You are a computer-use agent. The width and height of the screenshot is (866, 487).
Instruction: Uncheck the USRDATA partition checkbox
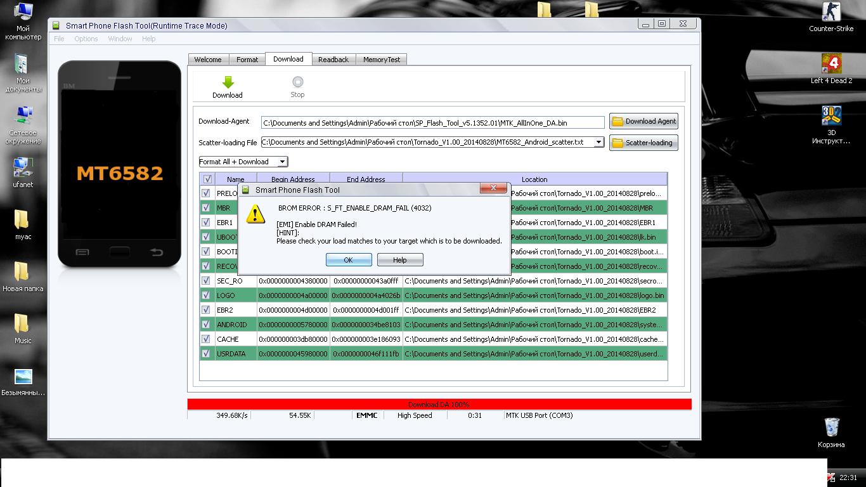[x=206, y=353]
